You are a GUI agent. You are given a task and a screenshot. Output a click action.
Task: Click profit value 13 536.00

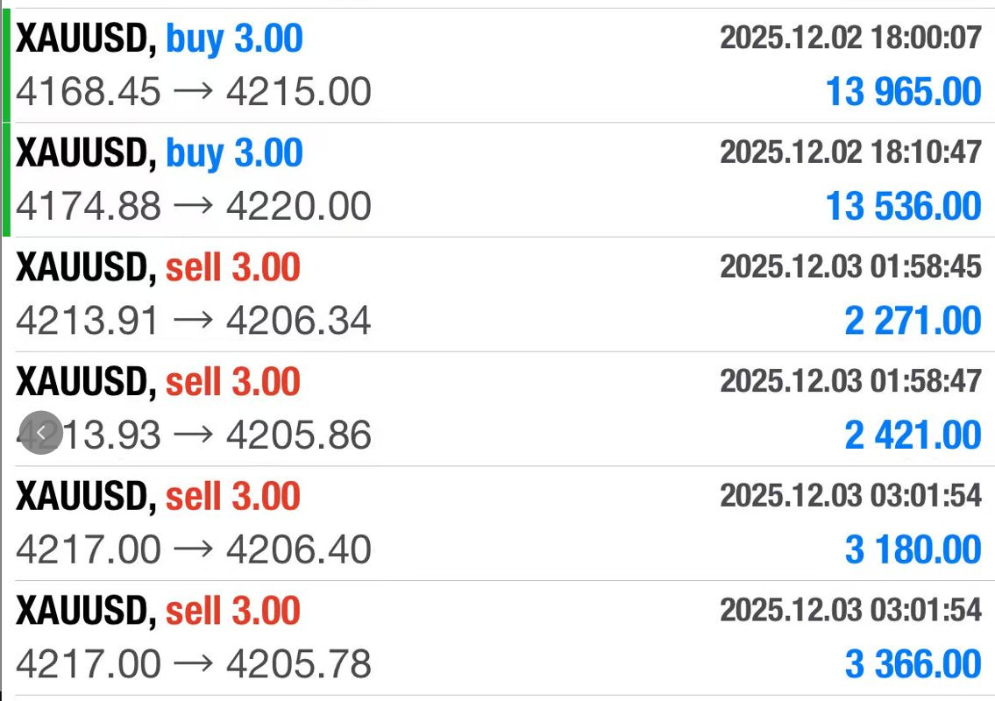click(904, 206)
